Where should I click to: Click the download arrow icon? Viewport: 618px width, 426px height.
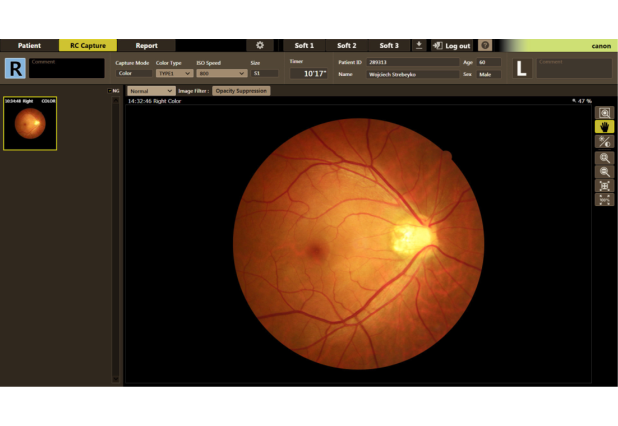pyautogui.click(x=419, y=45)
